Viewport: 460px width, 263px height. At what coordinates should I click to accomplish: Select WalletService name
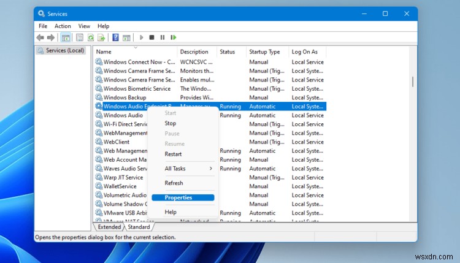120,186
